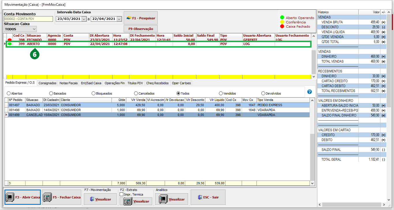Select the Bloqueados radio button
394x210 pixels.
tap(93, 93)
